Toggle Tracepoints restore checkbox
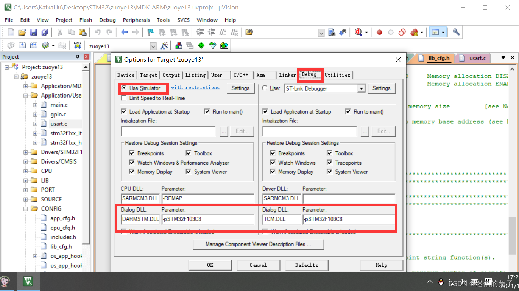This screenshot has width=519, height=291. pos(330,163)
